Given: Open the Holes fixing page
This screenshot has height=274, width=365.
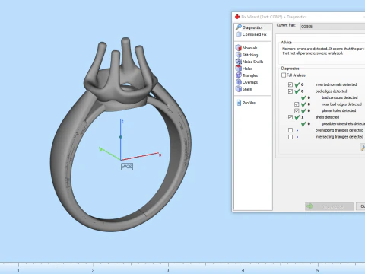Looking at the screenshot, I should 244,68.
